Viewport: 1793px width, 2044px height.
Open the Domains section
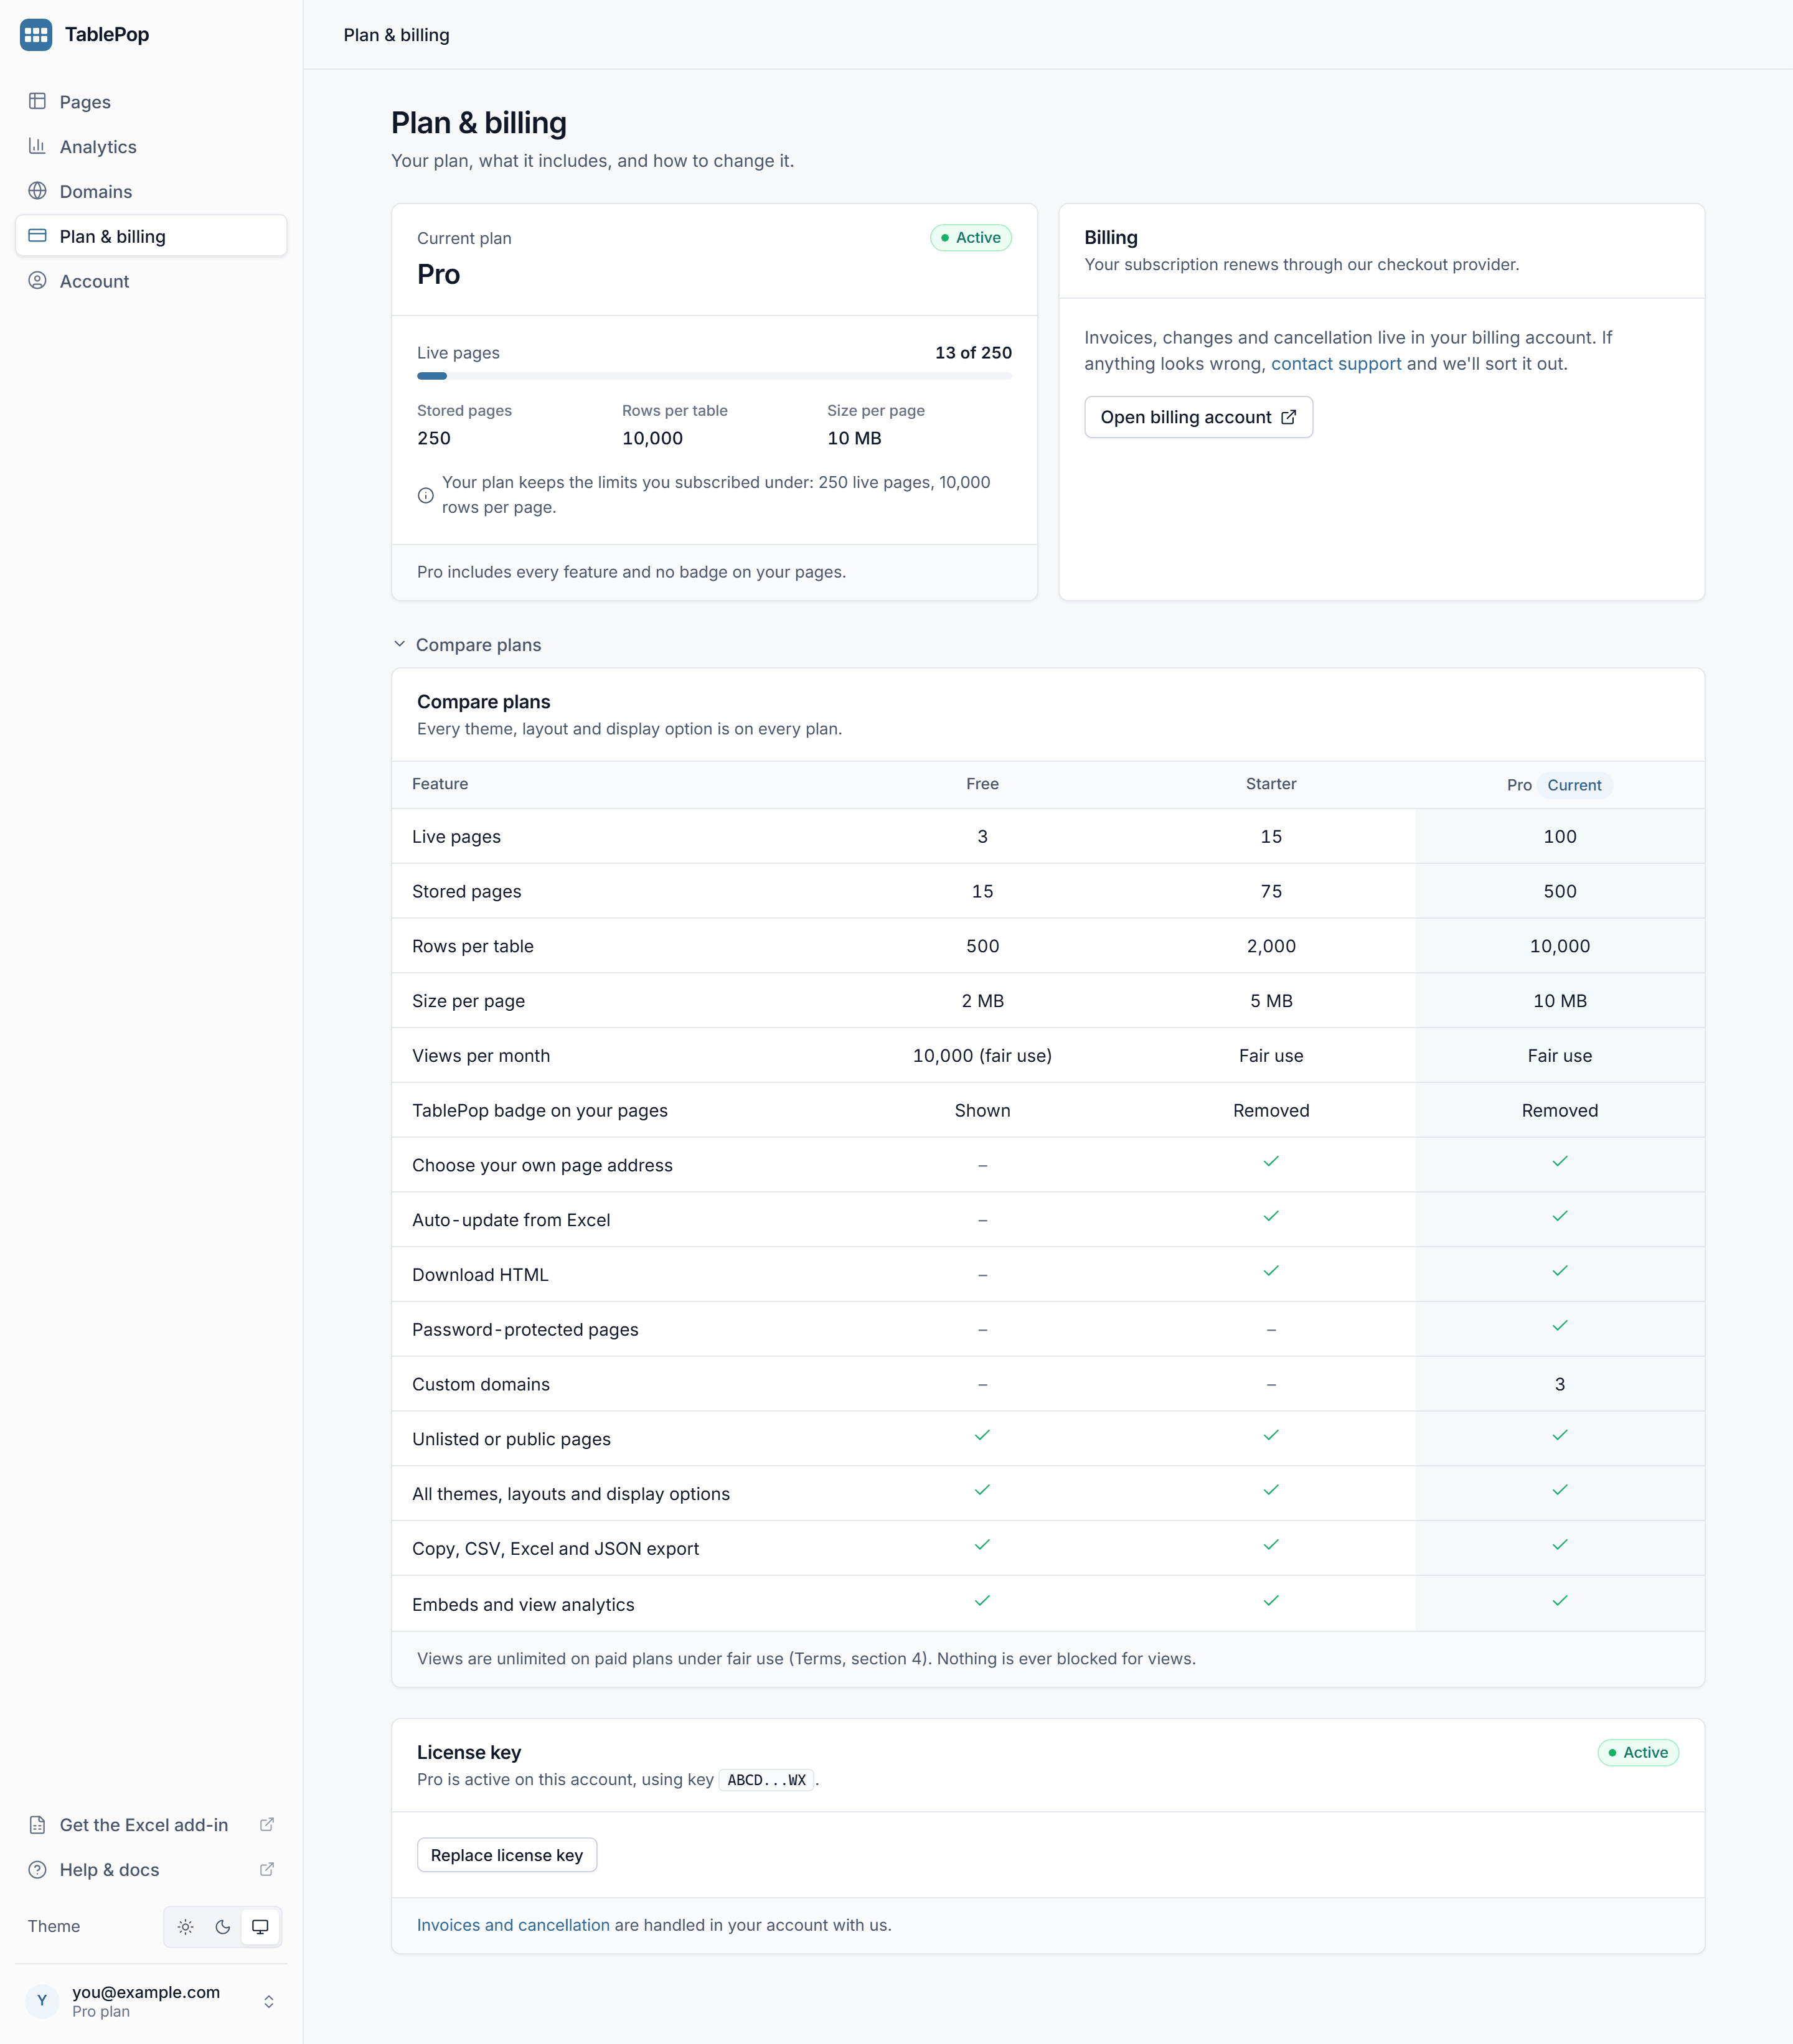(151, 192)
